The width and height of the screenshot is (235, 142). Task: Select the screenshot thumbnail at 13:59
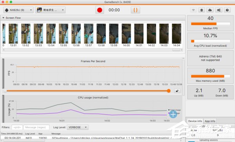click(x=114, y=34)
